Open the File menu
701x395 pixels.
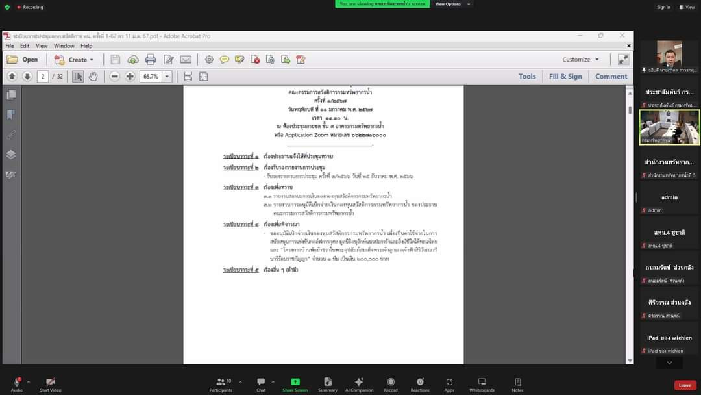point(9,45)
